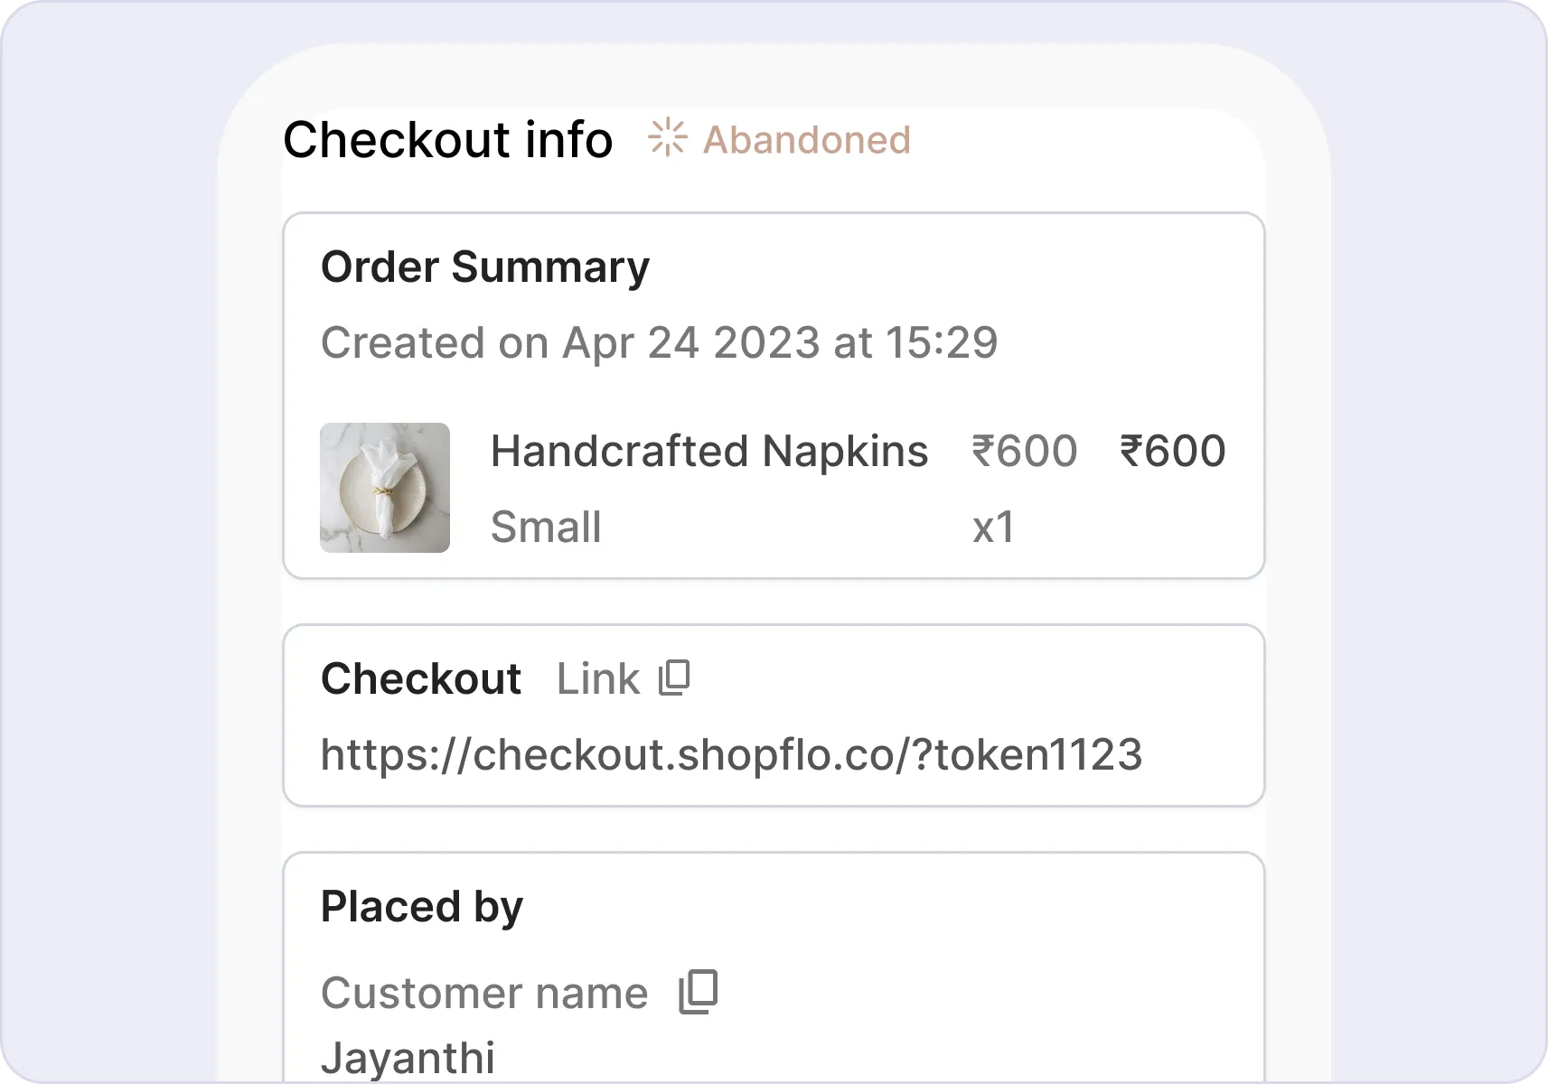Select the Handcrafted Napkins product image icon

coord(384,487)
